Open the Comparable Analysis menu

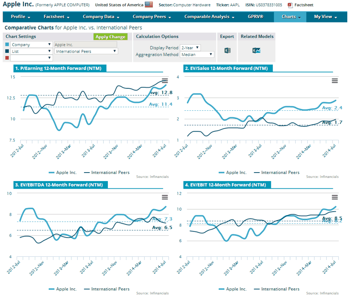pyautogui.click(x=209, y=17)
